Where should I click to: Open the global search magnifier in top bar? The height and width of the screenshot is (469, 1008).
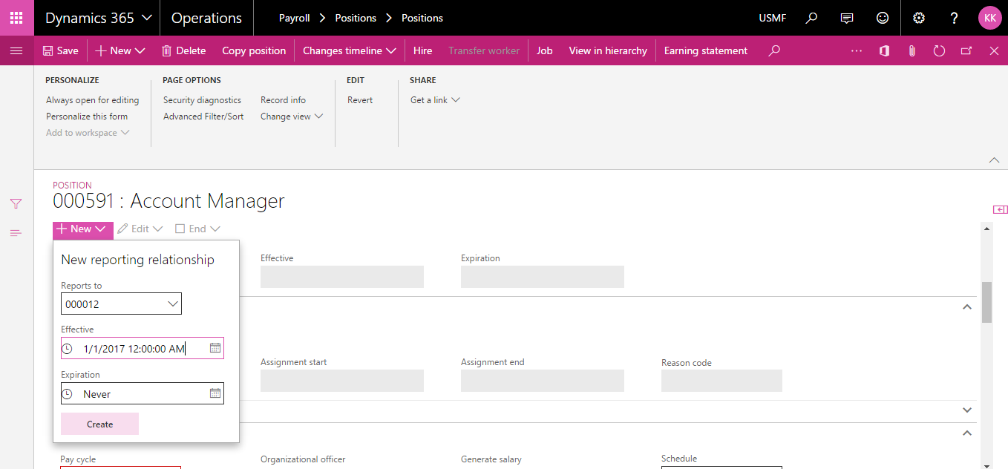pyautogui.click(x=812, y=18)
